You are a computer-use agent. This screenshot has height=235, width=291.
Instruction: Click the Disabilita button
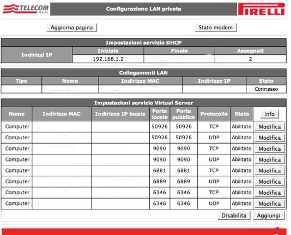(234, 215)
